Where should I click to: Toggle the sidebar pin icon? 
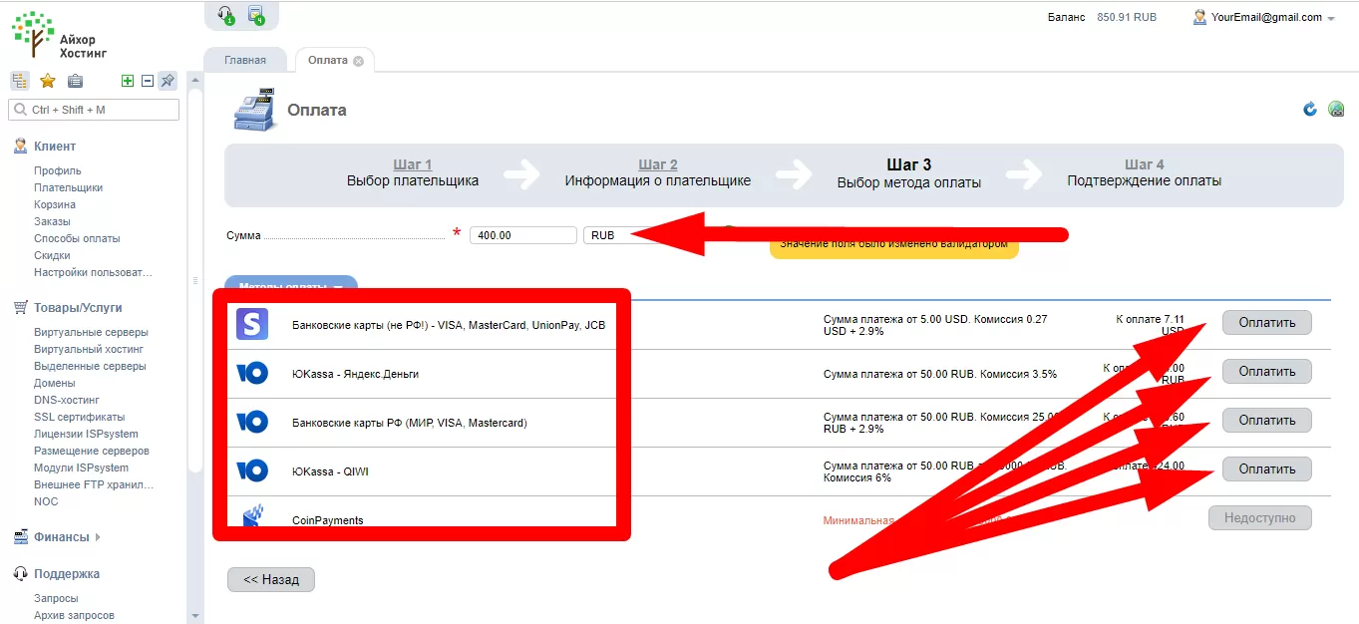click(x=168, y=81)
